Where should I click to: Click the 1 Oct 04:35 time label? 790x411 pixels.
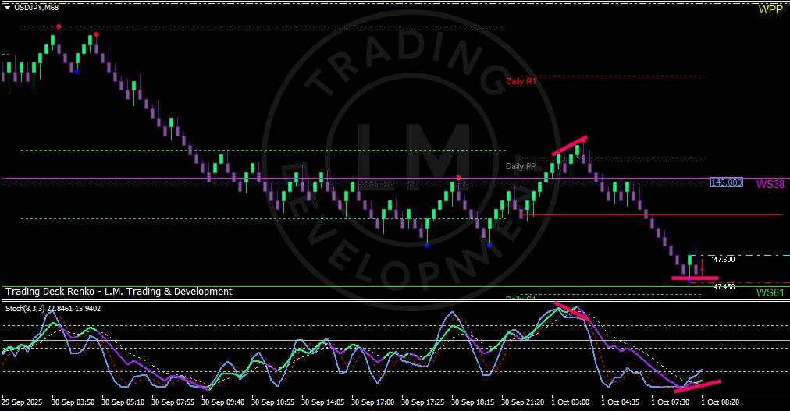pyautogui.click(x=620, y=402)
